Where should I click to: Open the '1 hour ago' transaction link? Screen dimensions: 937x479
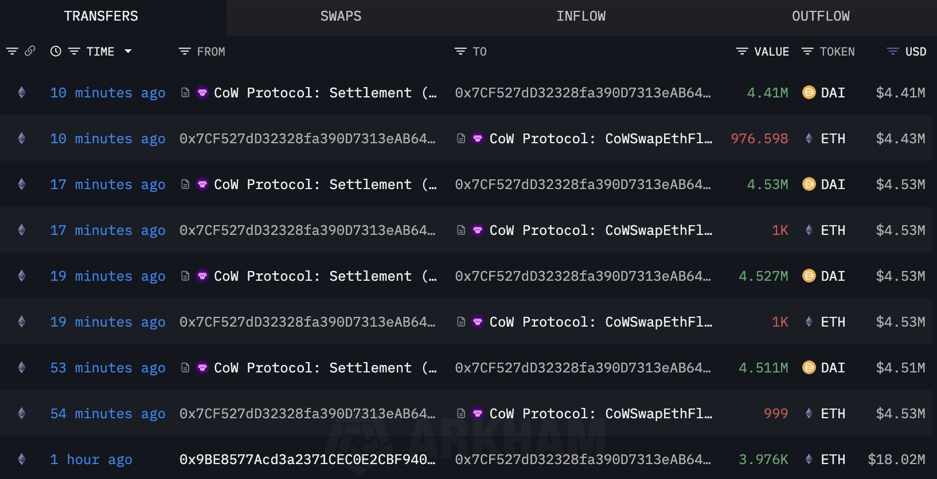click(91, 460)
